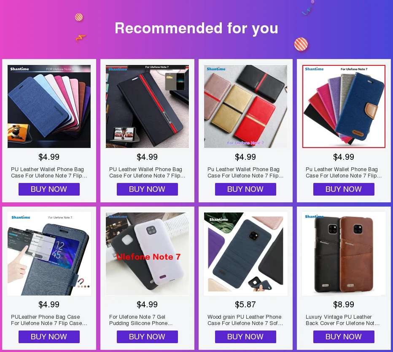
Task: Click BUY NOW under the black-red stripe case
Action: (x=148, y=189)
